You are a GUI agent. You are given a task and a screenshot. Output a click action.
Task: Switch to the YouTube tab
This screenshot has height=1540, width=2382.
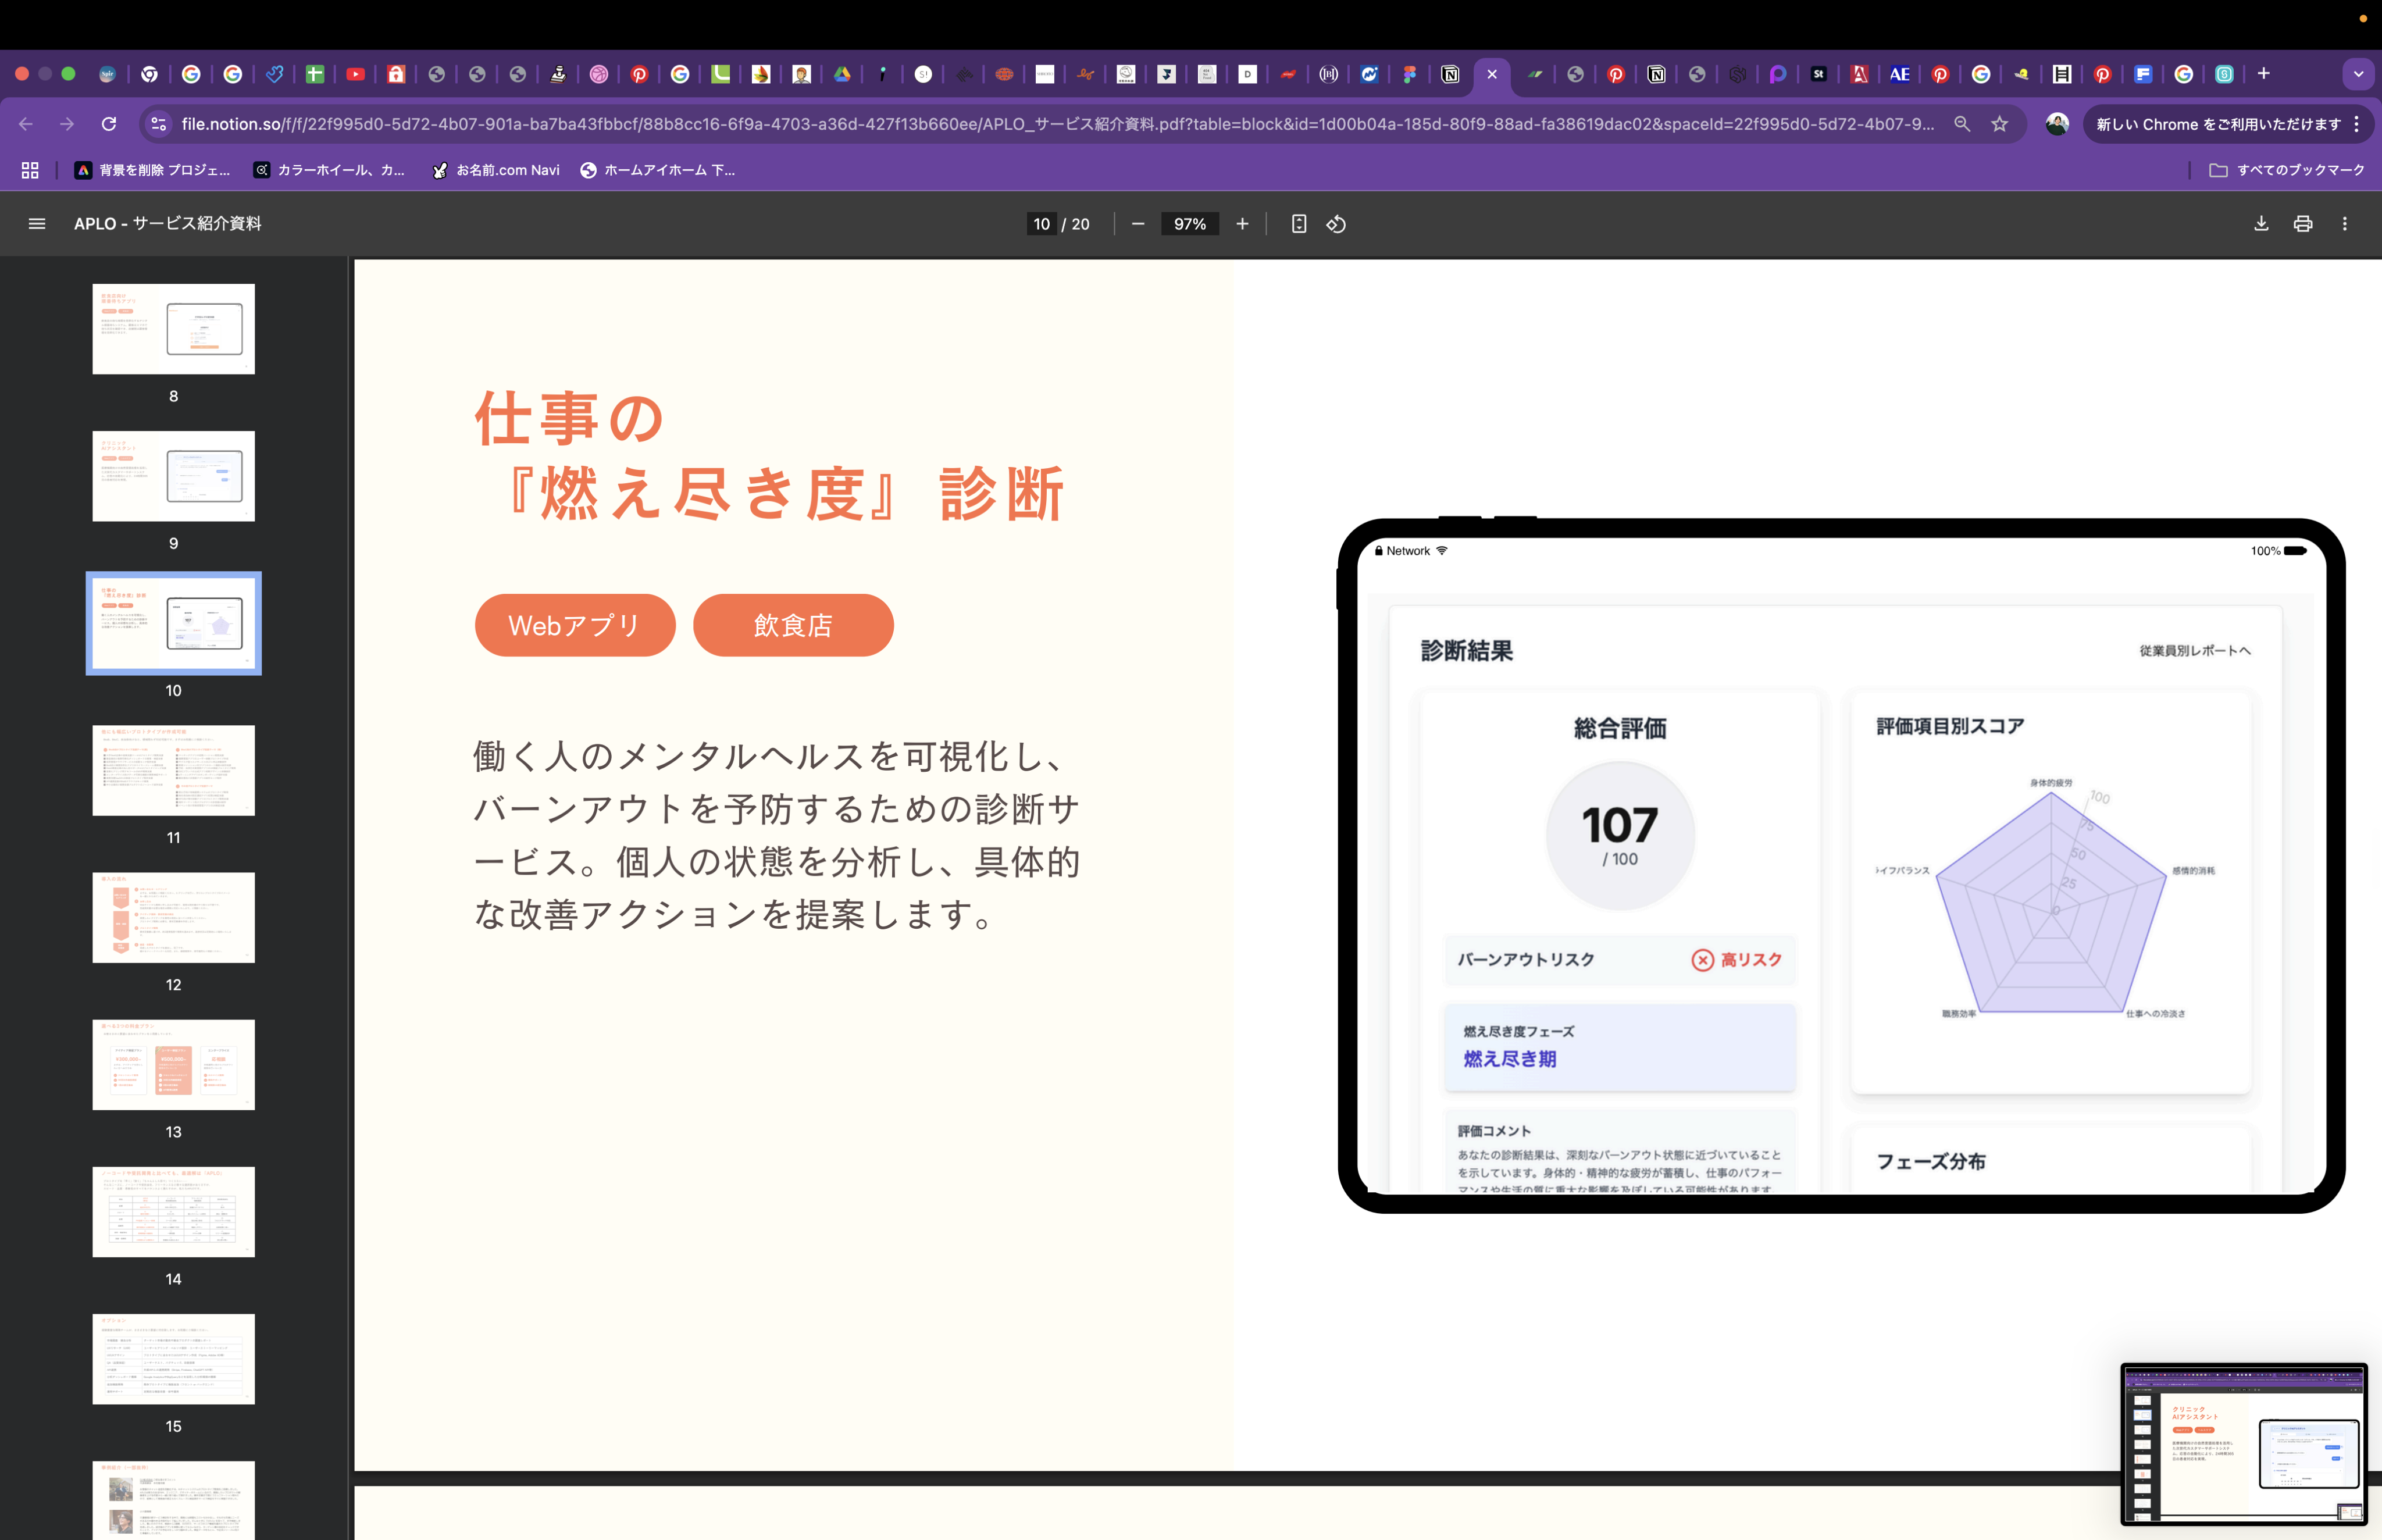click(355, 74)
